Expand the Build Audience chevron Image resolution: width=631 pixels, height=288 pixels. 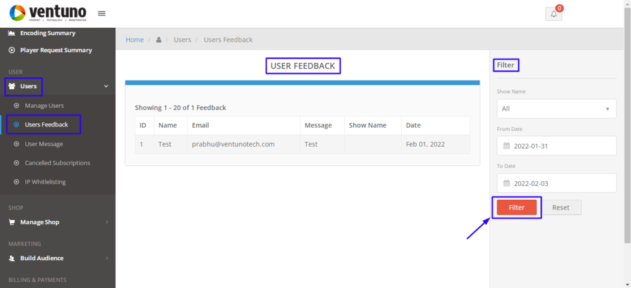pyautogui.click(x=107, y=258)
